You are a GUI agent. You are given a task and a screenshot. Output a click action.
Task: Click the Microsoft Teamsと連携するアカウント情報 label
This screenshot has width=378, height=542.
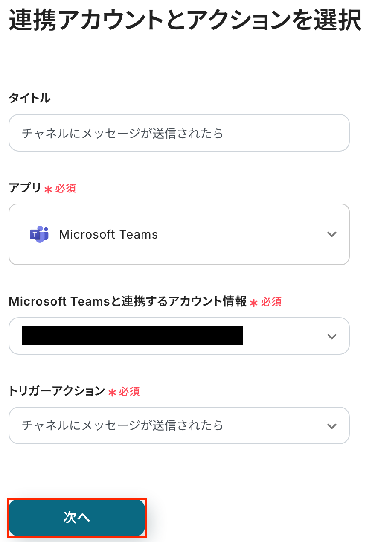(128, 302)
